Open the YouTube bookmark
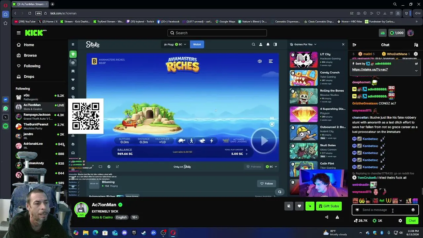Screen dimensions: 423x238 [x=25, y=21]
